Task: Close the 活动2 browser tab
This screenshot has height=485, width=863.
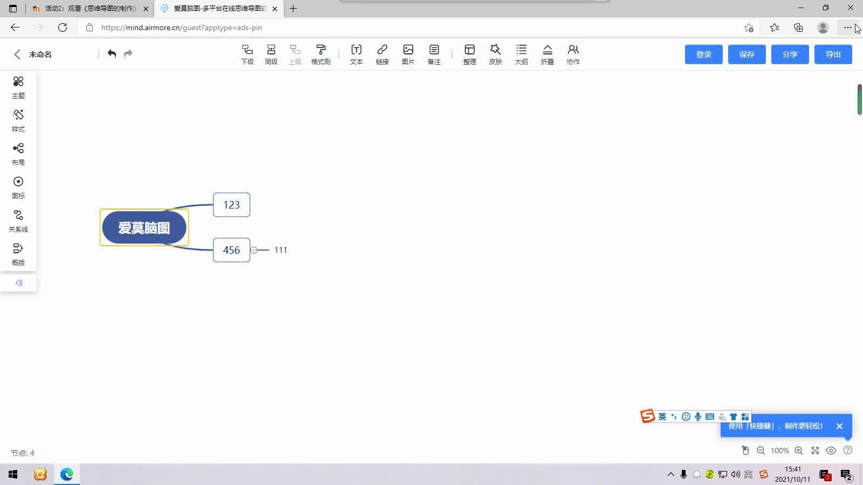Action: coord(146,9)
